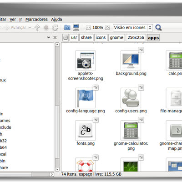Go to the usr path segment
The image size is (182, 182).
pos(74,37)
